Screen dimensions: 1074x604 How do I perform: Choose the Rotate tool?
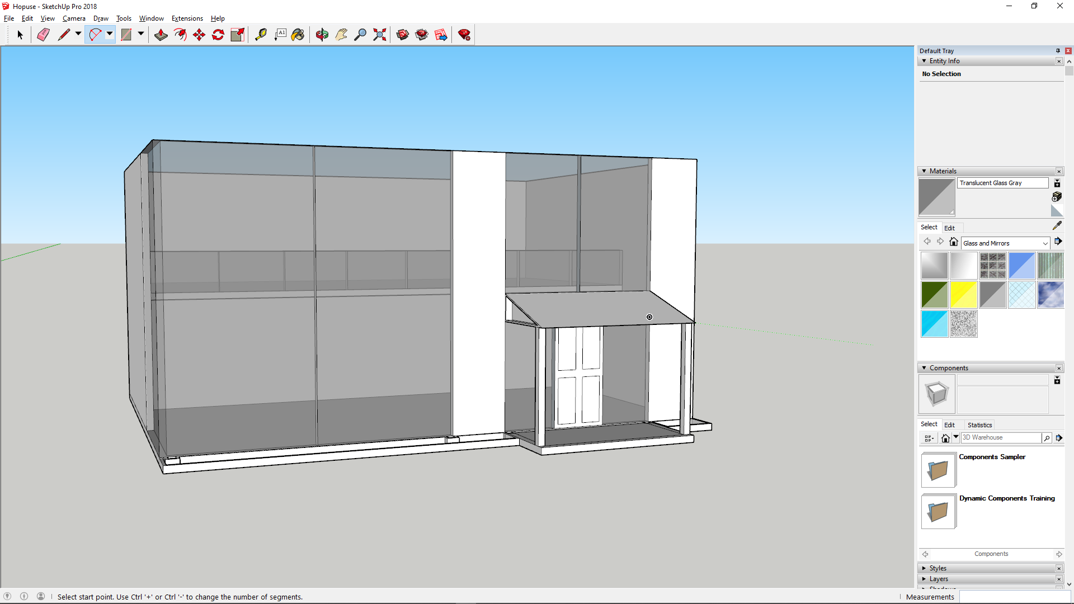tap(218, 35)
